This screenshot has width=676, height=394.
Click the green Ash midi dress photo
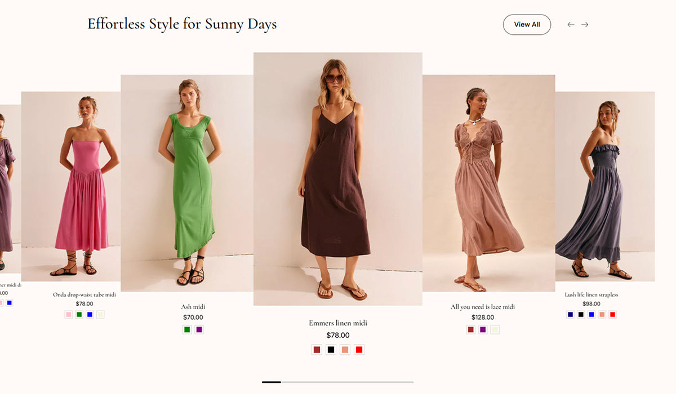click(x=187, y=183)
